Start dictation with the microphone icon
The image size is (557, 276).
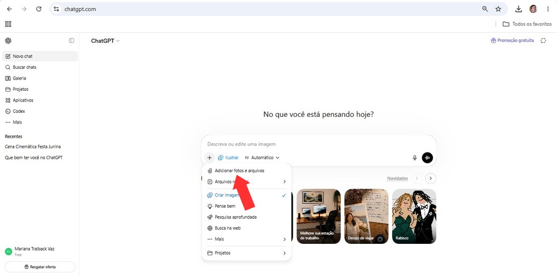coord(414,157)
